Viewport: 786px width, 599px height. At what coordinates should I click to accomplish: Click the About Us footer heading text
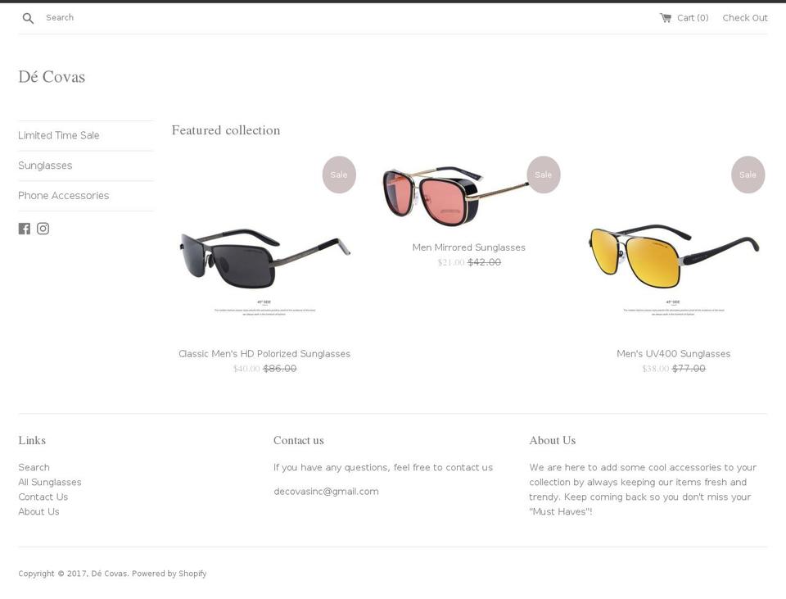553,441
